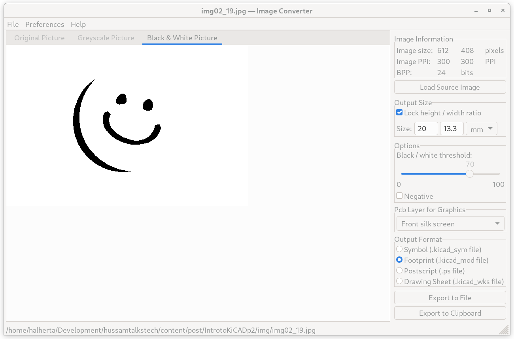Click the resize grip in bottom corner
Image resolution: width=514 pixels, height=339 pixels.
point(504,329)
